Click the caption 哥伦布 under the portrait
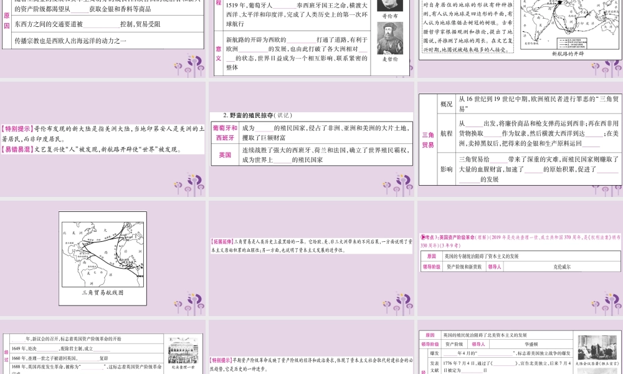 pyautogui.click(x=390, y=16)
